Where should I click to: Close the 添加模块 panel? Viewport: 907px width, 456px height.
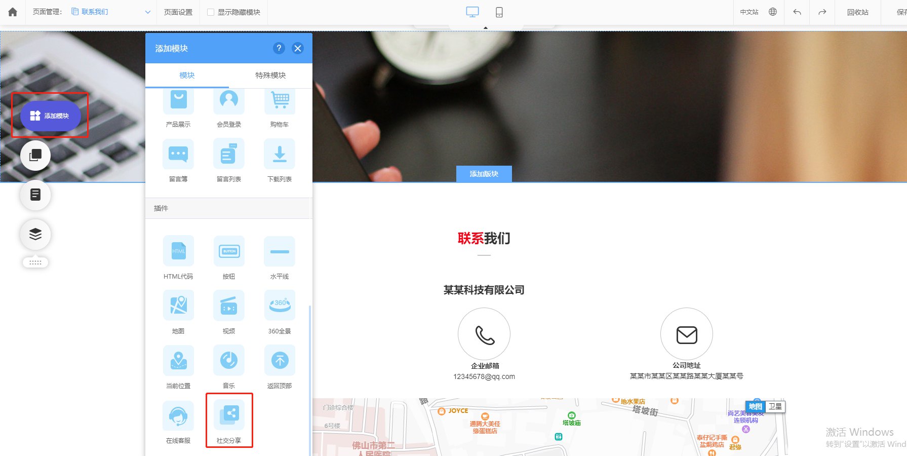pos(298,48)
